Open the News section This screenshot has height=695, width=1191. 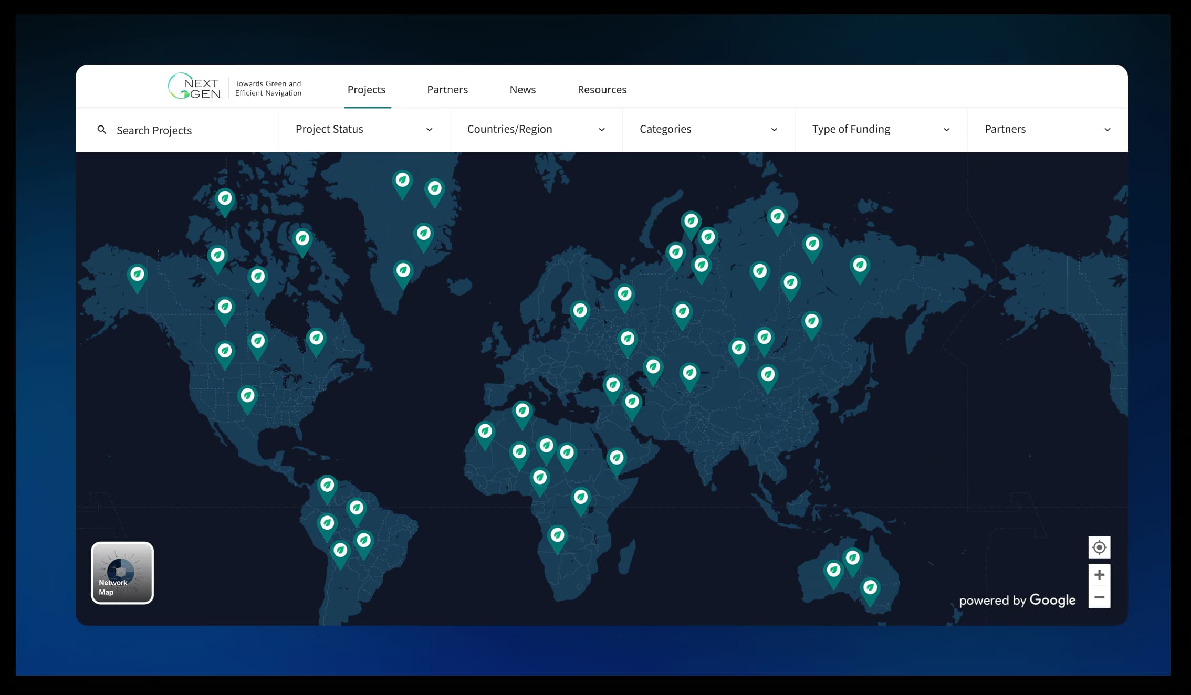click(x=523, y=90)
